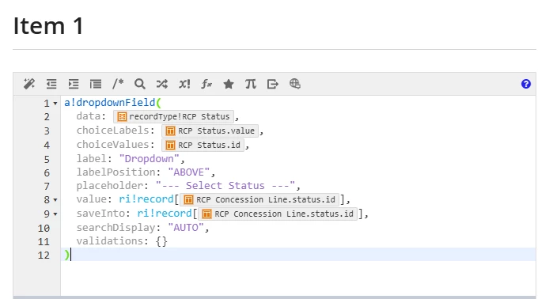
Task: Click the fx functions toolbar icon
Action: tap(206, 84)
